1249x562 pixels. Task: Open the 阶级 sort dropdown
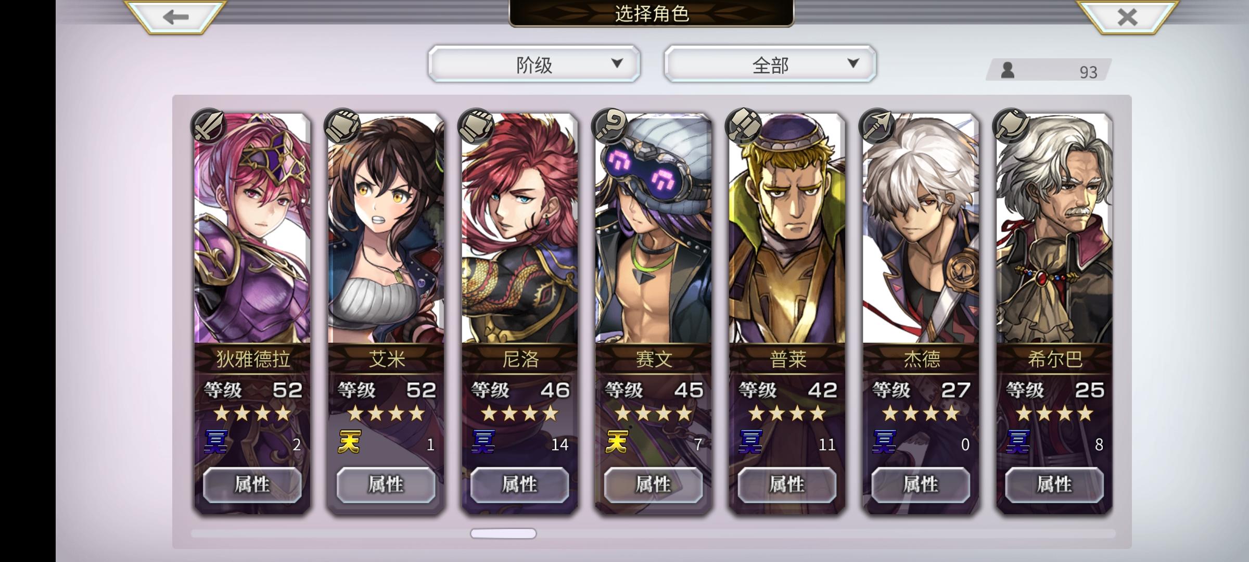[534, 64]
